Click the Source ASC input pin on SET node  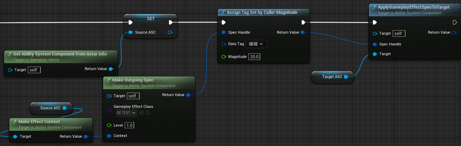[130, 32]
